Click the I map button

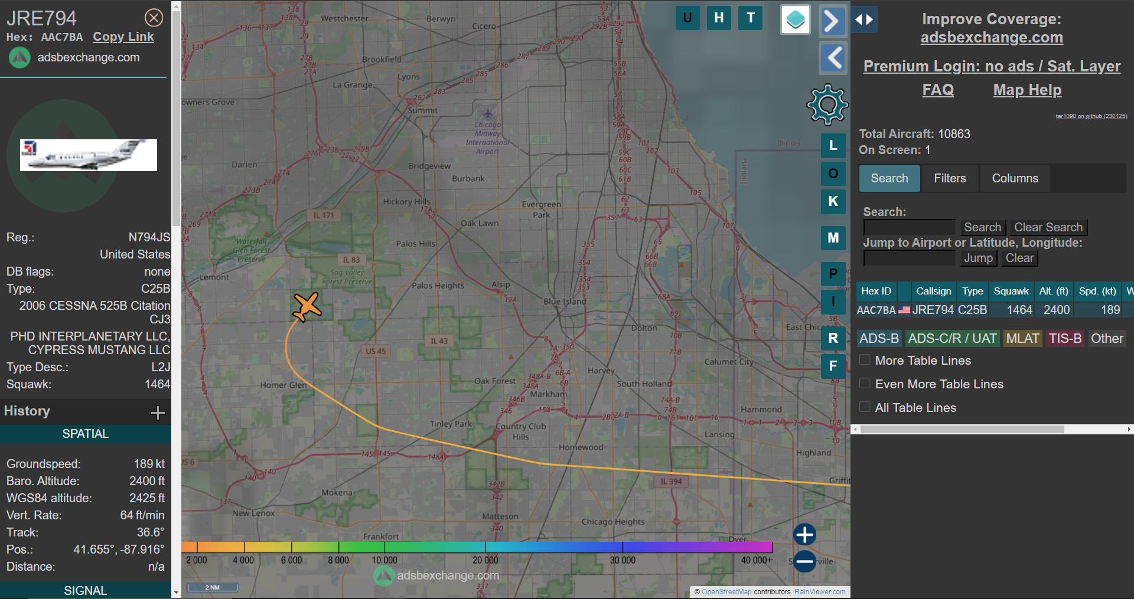833,302
